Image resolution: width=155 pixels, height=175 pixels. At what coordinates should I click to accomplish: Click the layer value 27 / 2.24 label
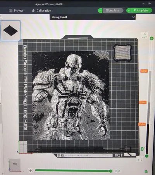click(x=145, y=35)
